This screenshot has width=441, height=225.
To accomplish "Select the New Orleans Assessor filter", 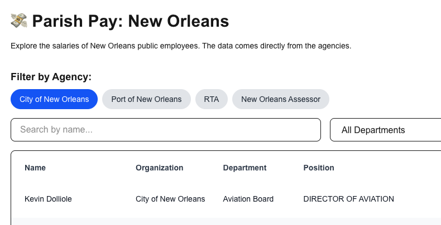I will (281, 99).
